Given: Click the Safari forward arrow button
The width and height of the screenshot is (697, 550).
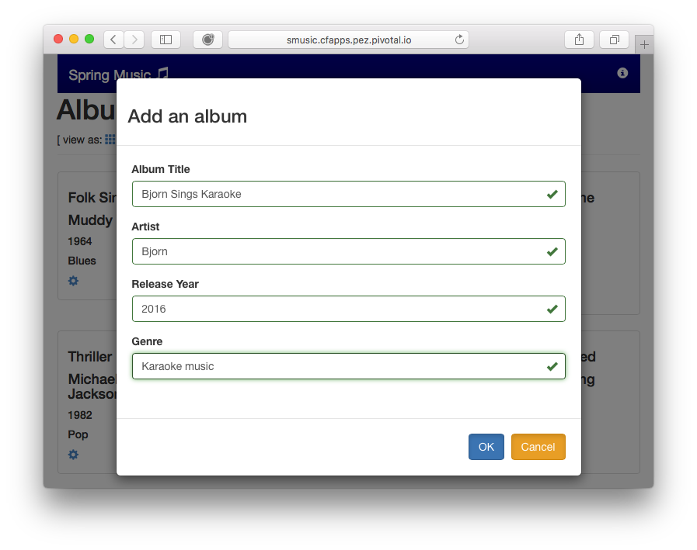Looking at the screenshot, I should tap(134, 40).
